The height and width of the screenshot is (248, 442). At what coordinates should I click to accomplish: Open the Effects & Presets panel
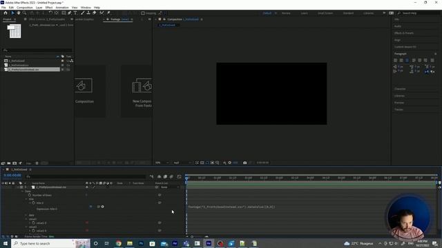pos(404,33)
